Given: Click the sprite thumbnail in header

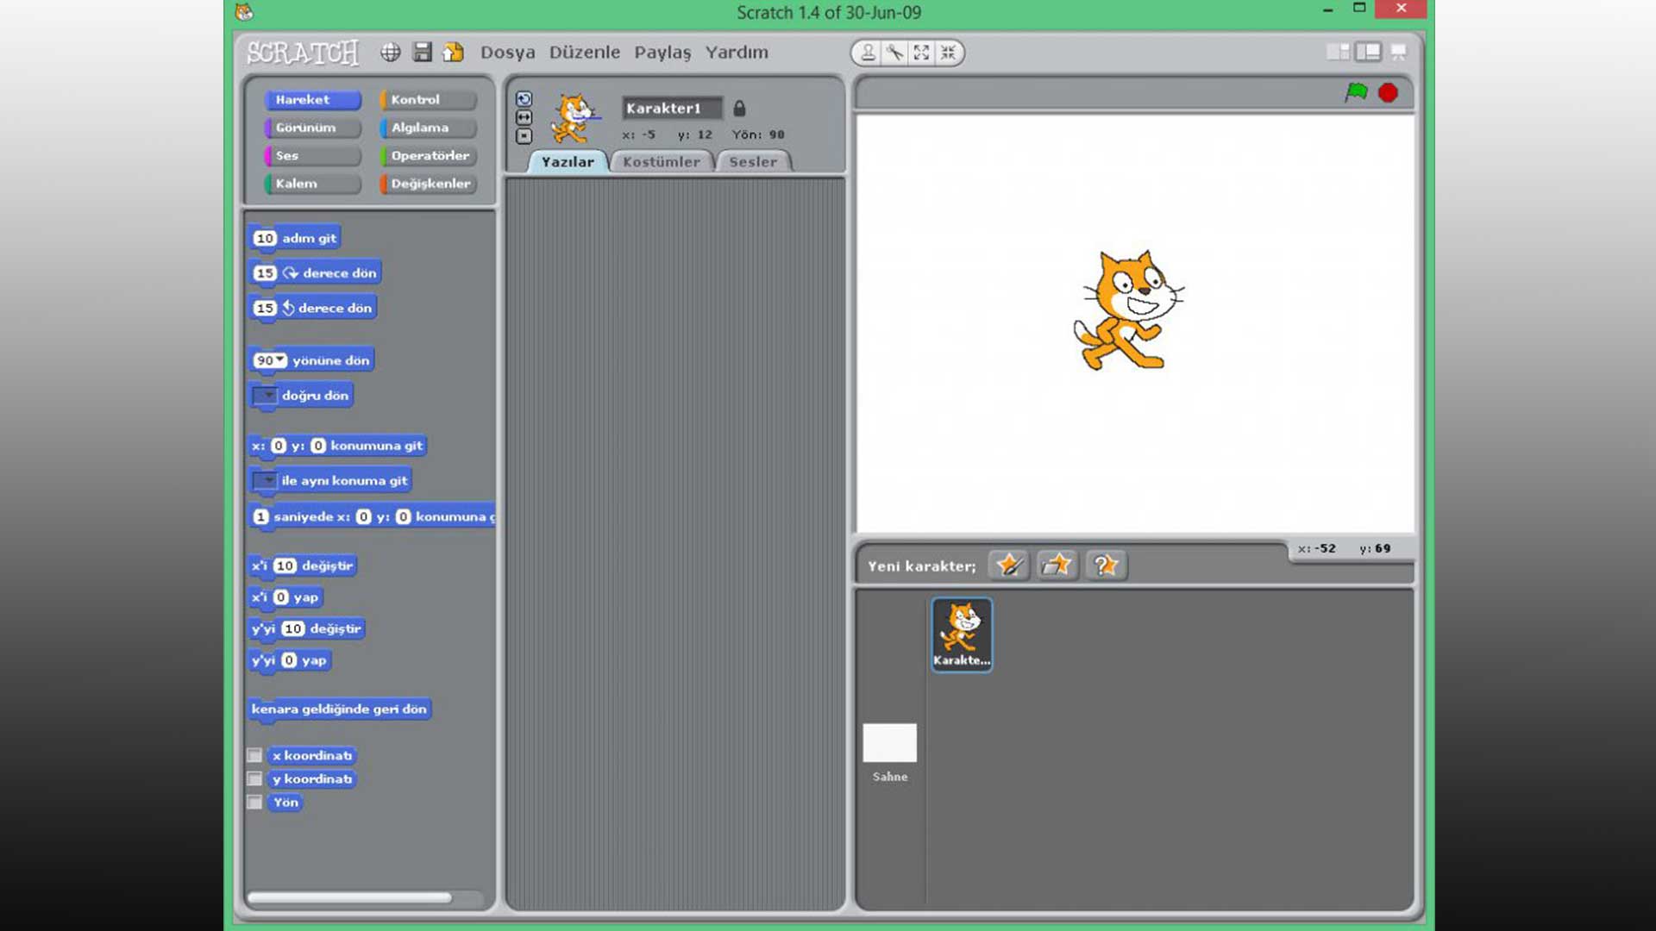Looking at the screenshot, I should point(574,118).
